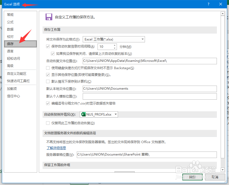The width and height of the screenshot is (229, 185).
Task: Increase autorecover minutes with the up stepper
Action: 115,45
